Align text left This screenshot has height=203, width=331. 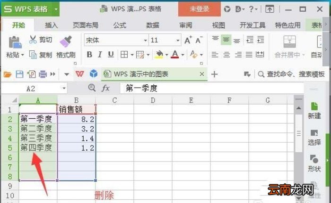(215, 55)
